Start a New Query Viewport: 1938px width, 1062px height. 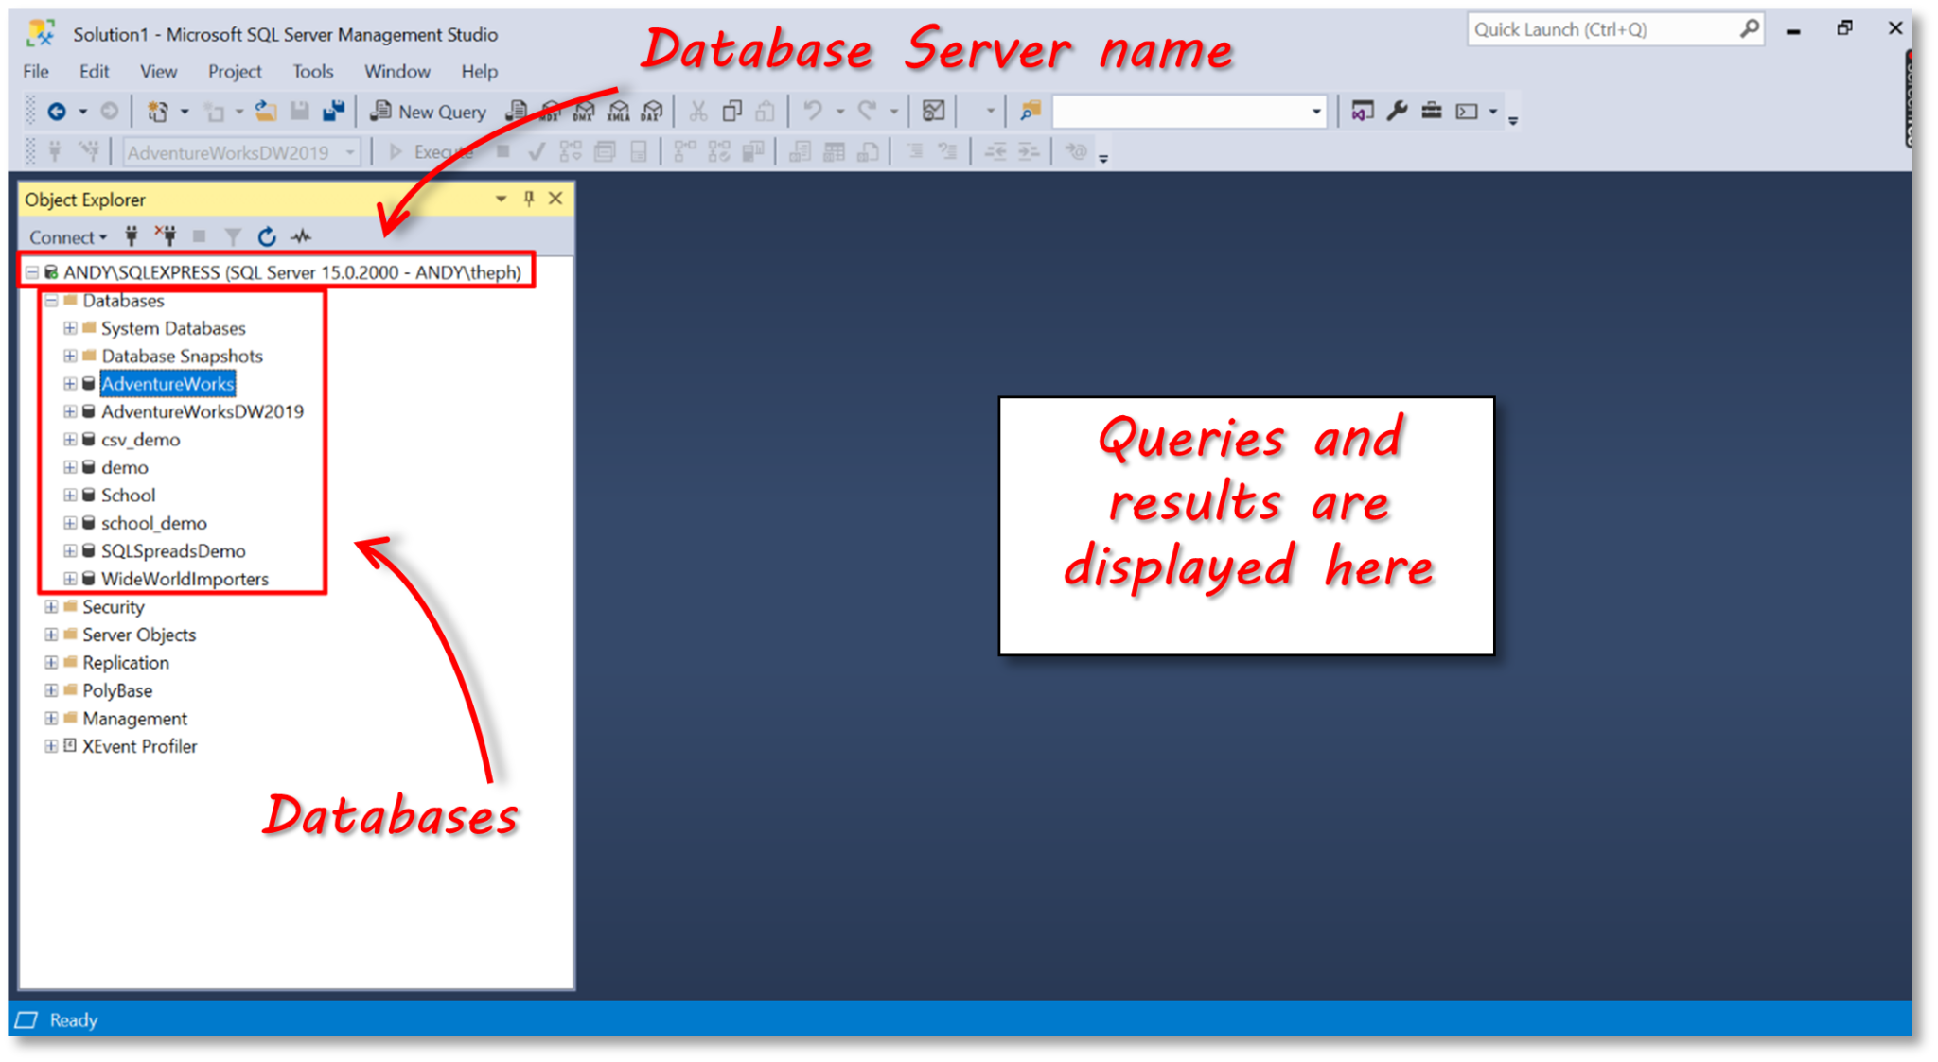[x=428, y=111]
